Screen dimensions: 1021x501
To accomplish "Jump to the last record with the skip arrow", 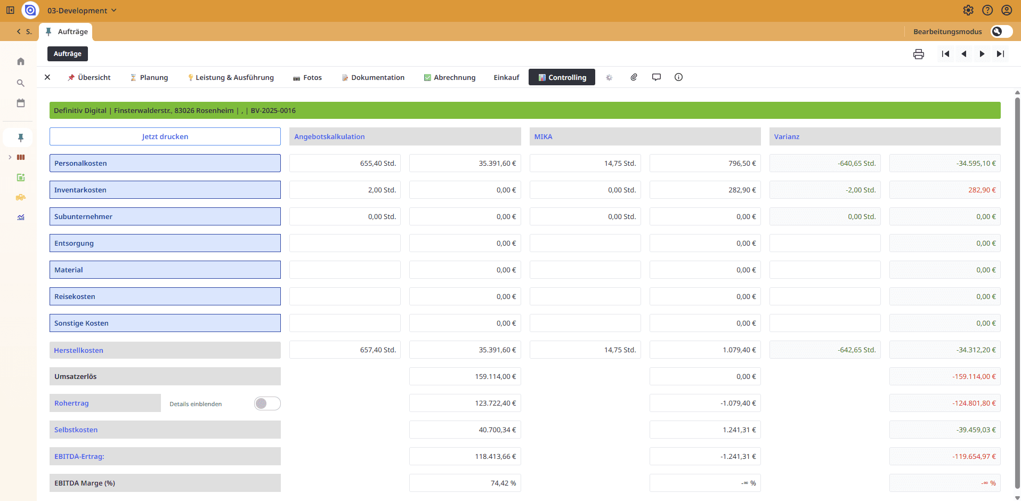I will click(x=1000, y=54).
